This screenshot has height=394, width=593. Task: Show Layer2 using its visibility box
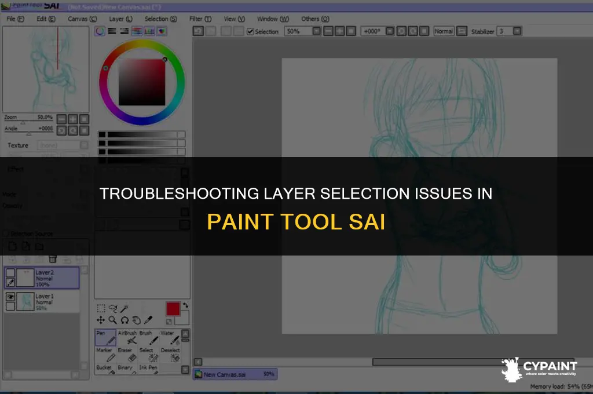tap(10, 272)
